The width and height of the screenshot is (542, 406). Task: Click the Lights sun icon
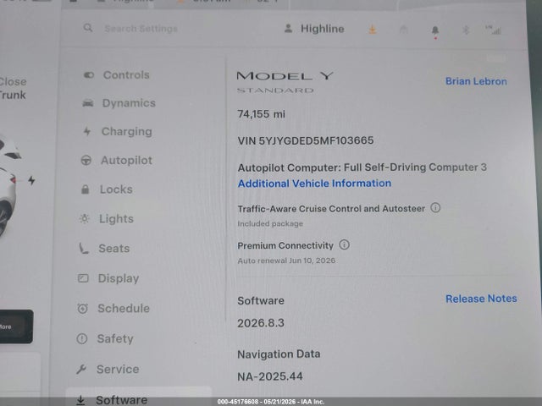coord(85,218)
